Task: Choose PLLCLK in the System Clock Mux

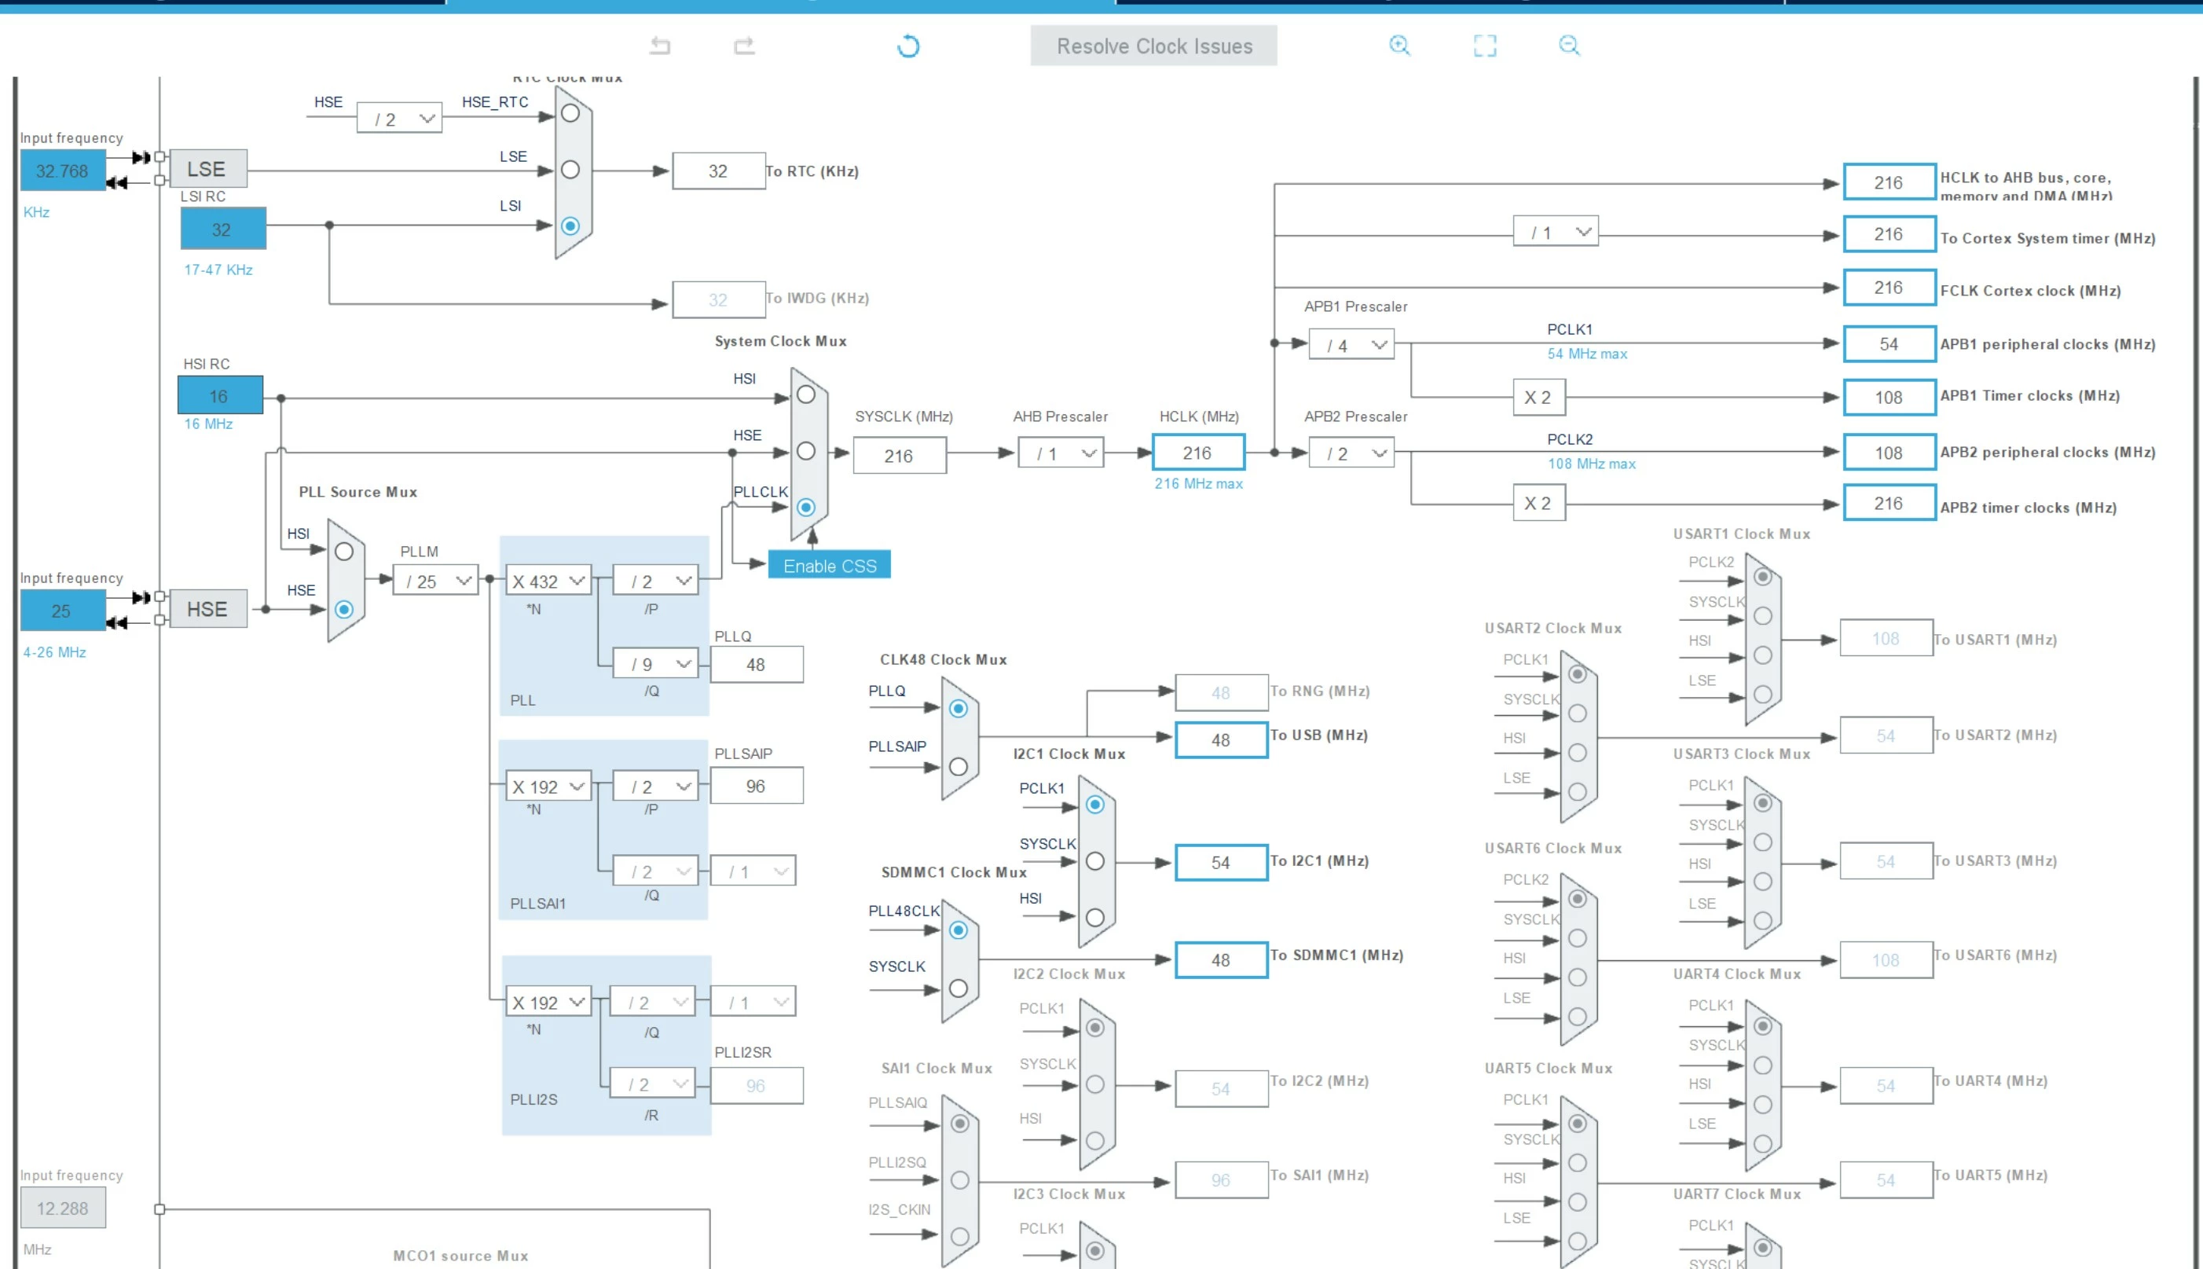Action: point(806,508)
